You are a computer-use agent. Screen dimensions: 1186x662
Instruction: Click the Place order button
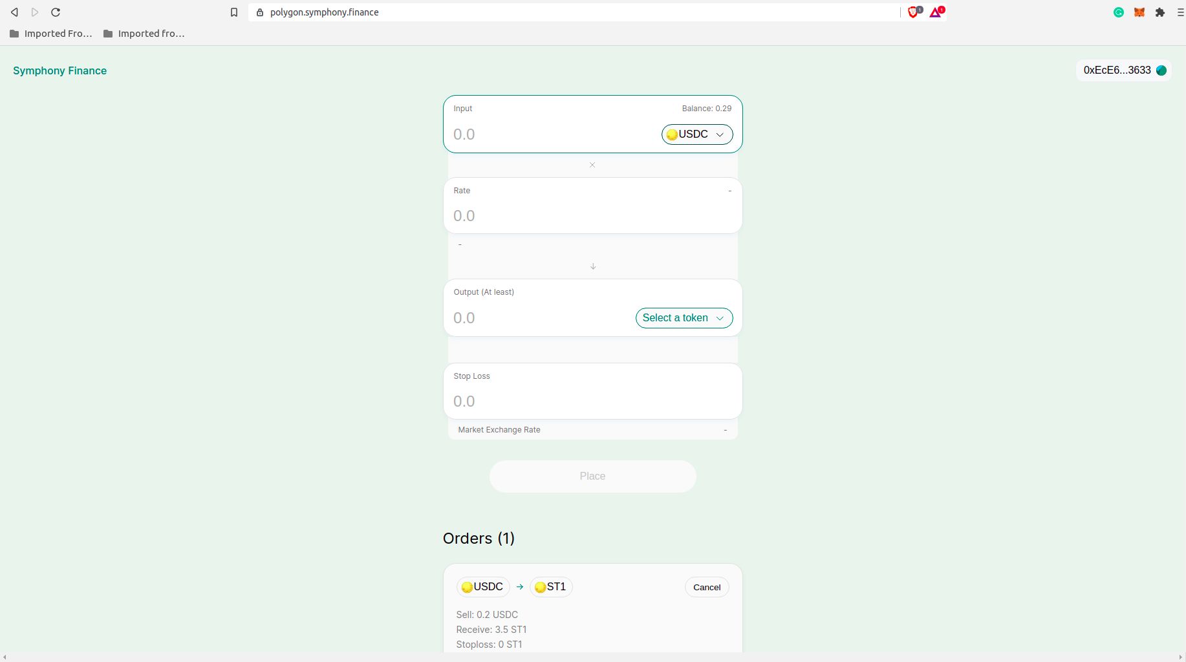coord(593,476)
